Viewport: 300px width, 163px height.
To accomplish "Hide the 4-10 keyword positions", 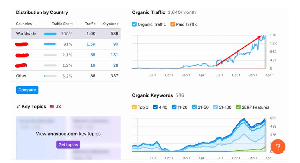I will pyautogui.click(x=155, y=107).
